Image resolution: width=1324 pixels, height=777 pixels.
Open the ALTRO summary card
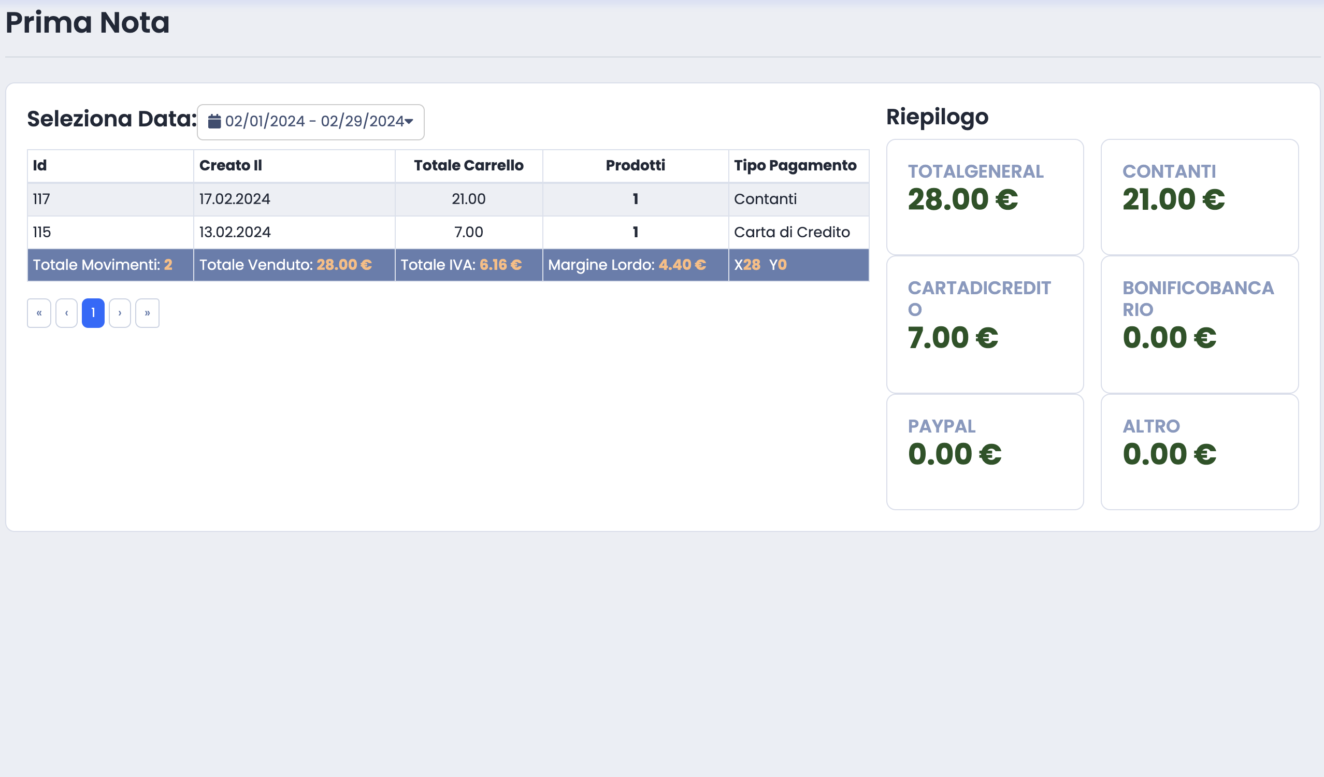tap(1200, 452)
